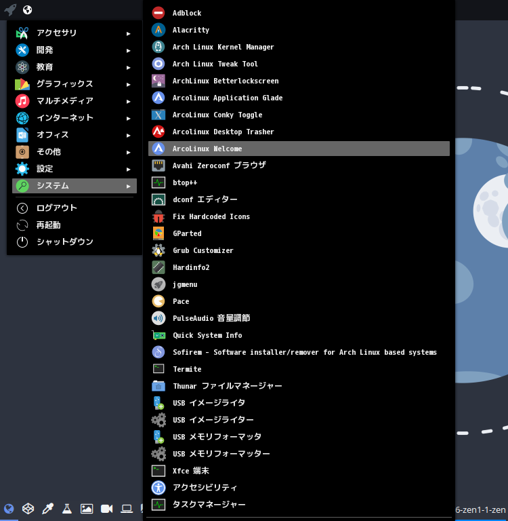Screen dimensions: 508x521
Task: Click the flask icon in bottom panel
Action: (x=67, y=508)
